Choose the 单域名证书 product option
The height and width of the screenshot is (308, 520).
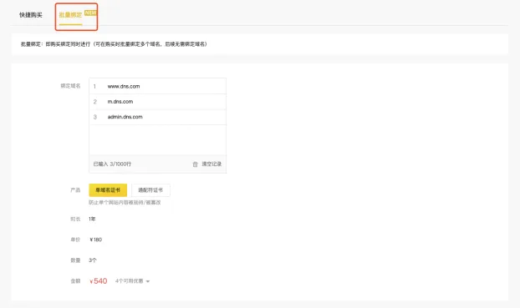tap(108, 190)
